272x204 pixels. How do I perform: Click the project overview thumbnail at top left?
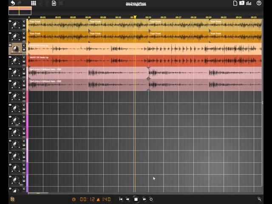click(x=20, y=11)
